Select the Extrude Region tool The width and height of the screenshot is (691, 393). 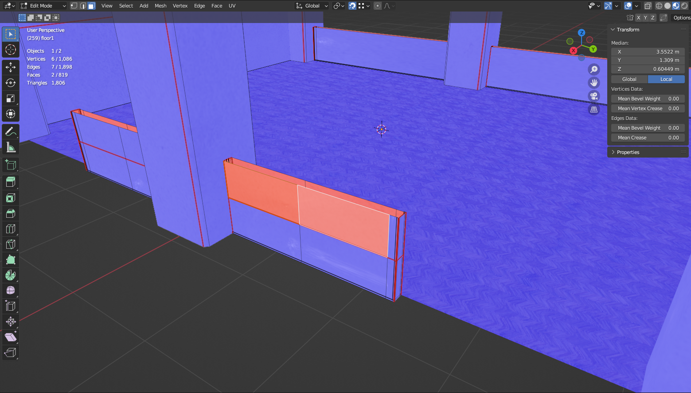(11, 182)
